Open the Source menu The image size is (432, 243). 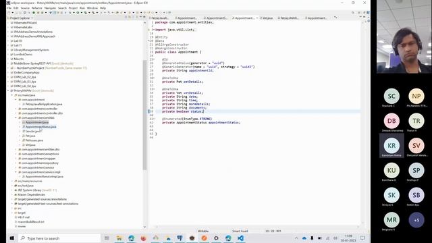pyautogui.click(x=25, y=8)
